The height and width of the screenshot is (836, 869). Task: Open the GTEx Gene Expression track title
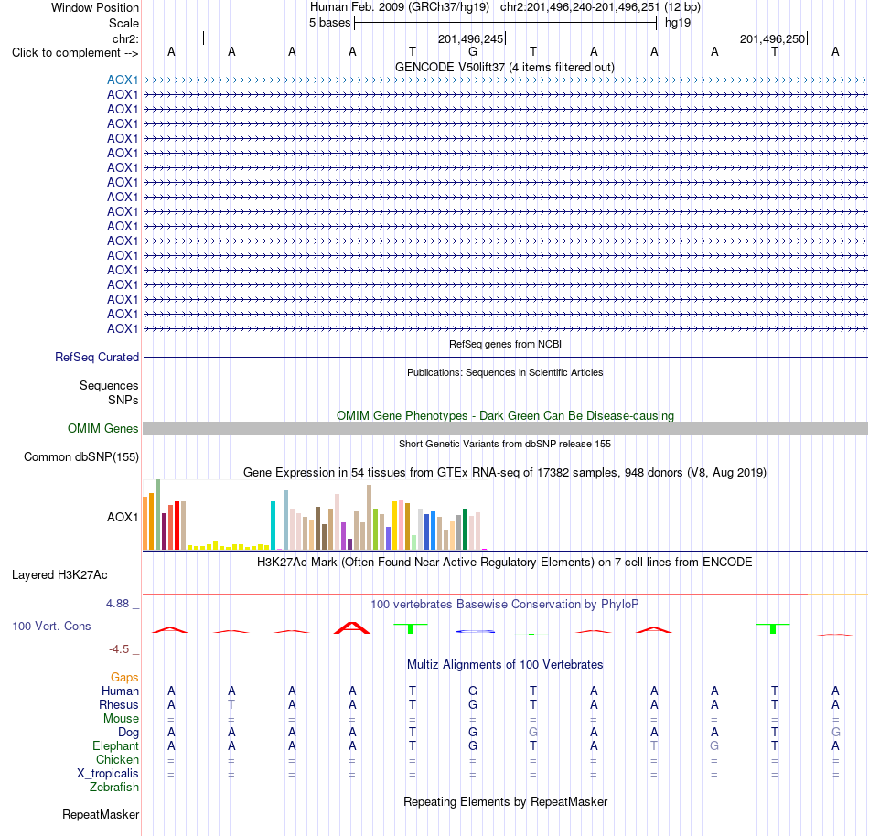point(505,473)
